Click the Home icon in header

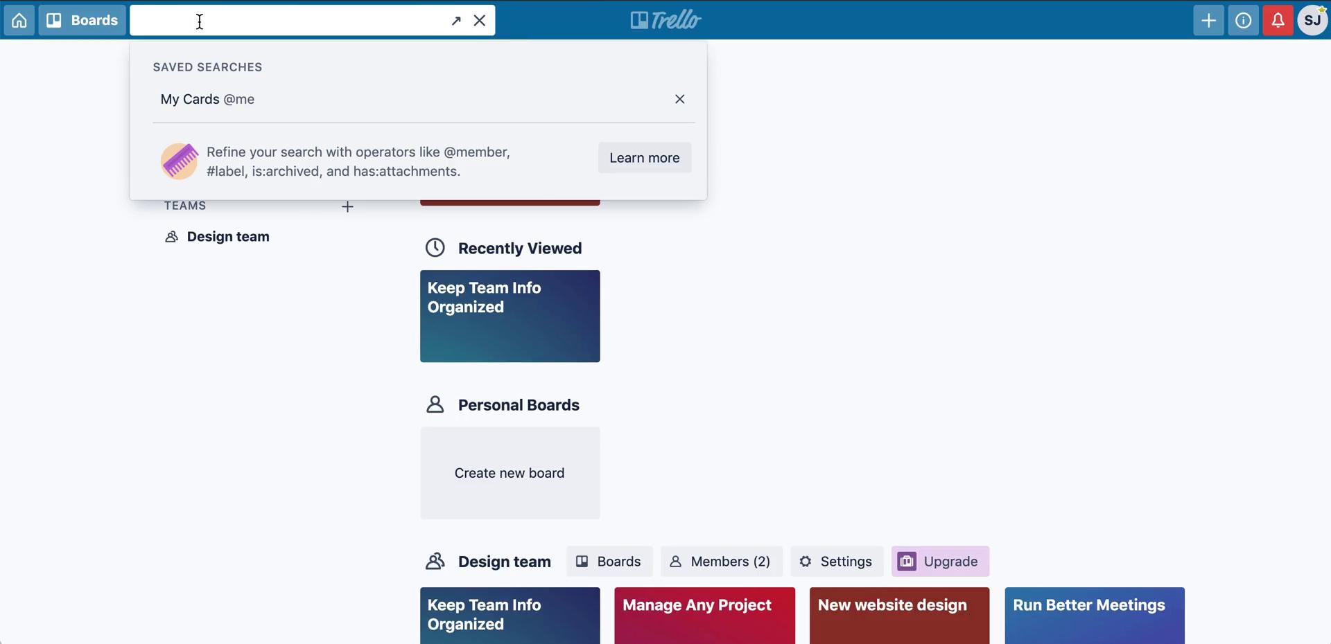[x=19, y=20]
